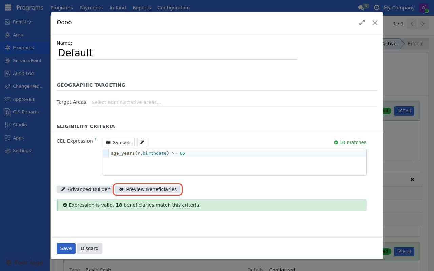
Task: Open the Configuration menu
Action: pyautogui.click(x=173, y=7)
